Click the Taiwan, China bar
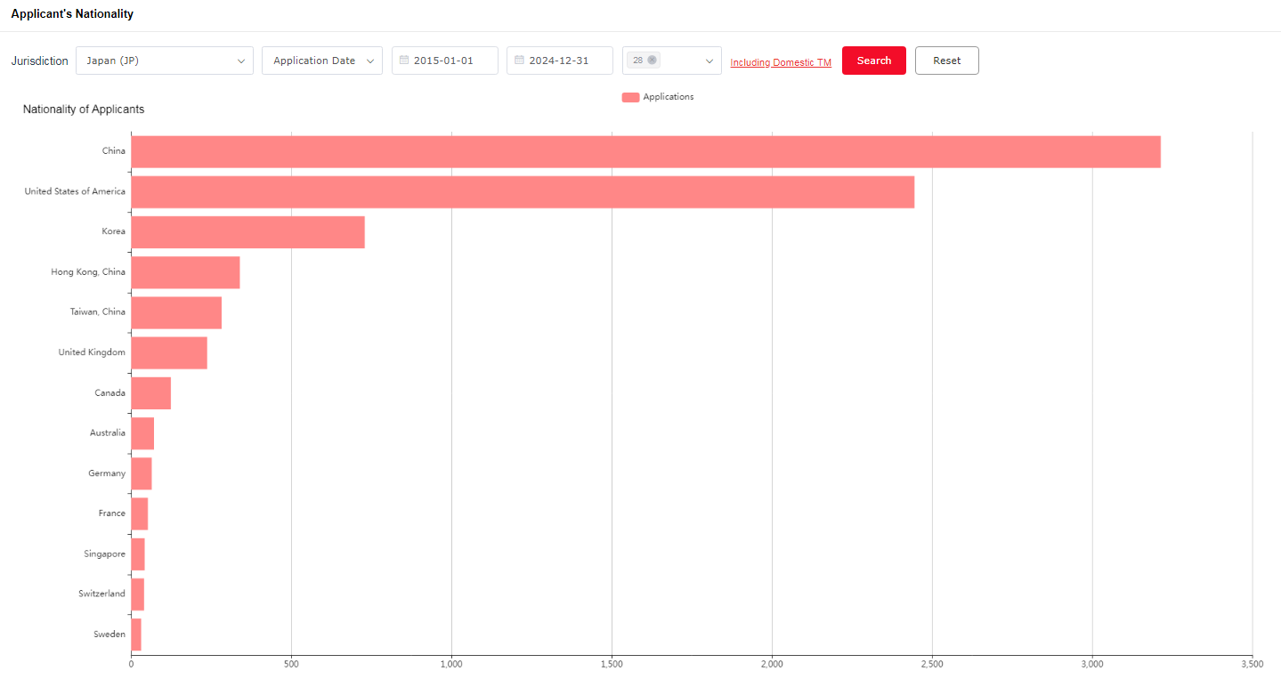1281x679 pixels. coord(176,312)
